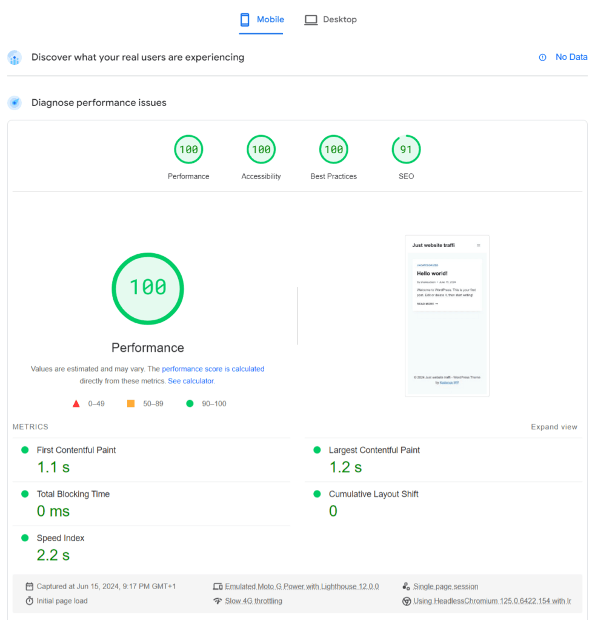The width and height of the screenshot is (595, 620).
Task: Click the device icon next to Emulated Moto G Power
Action: (x=218, y=586)
